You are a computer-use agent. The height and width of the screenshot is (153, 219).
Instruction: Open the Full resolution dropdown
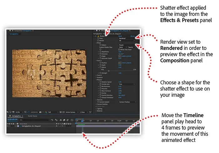53,112
